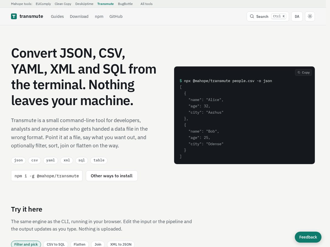Select the CSV to SQL example tab

(x=56, y=244)
